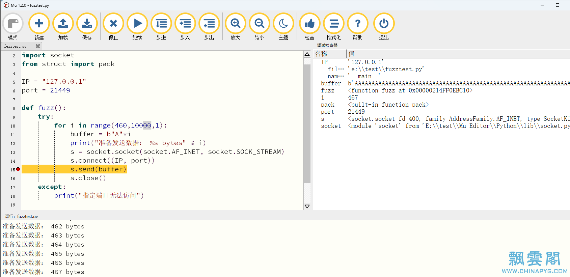This screenshot has width=570, height=277.
Task: Select the port variable row in inspector
Action: [441, 112]
